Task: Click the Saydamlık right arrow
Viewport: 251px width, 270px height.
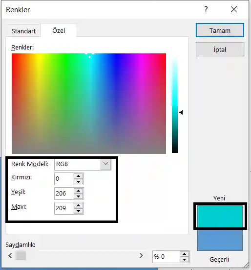Action: 141,255
